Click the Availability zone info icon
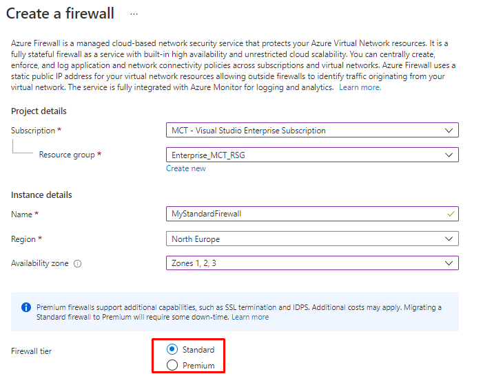The width and height of the screenshot is (483, 376). (78, 263)
